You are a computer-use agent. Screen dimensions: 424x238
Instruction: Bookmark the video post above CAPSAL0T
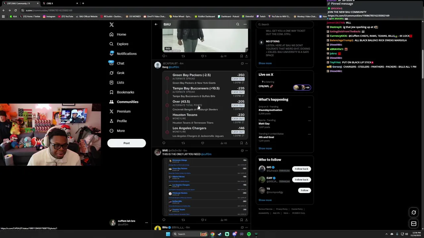(x=241, y=56)
